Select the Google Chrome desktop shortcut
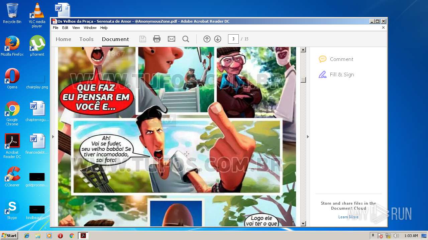 12,113
